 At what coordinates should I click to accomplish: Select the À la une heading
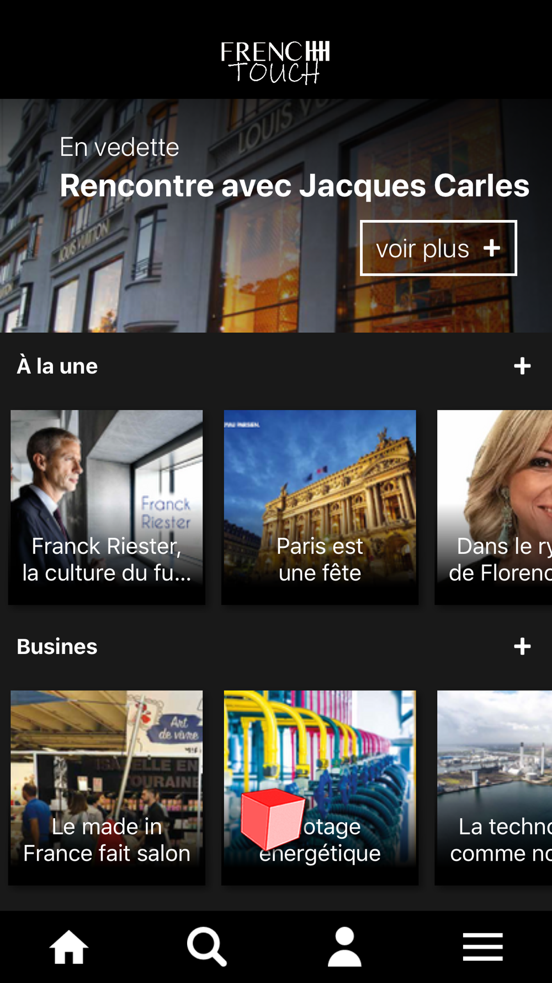[x=57, y=366]
